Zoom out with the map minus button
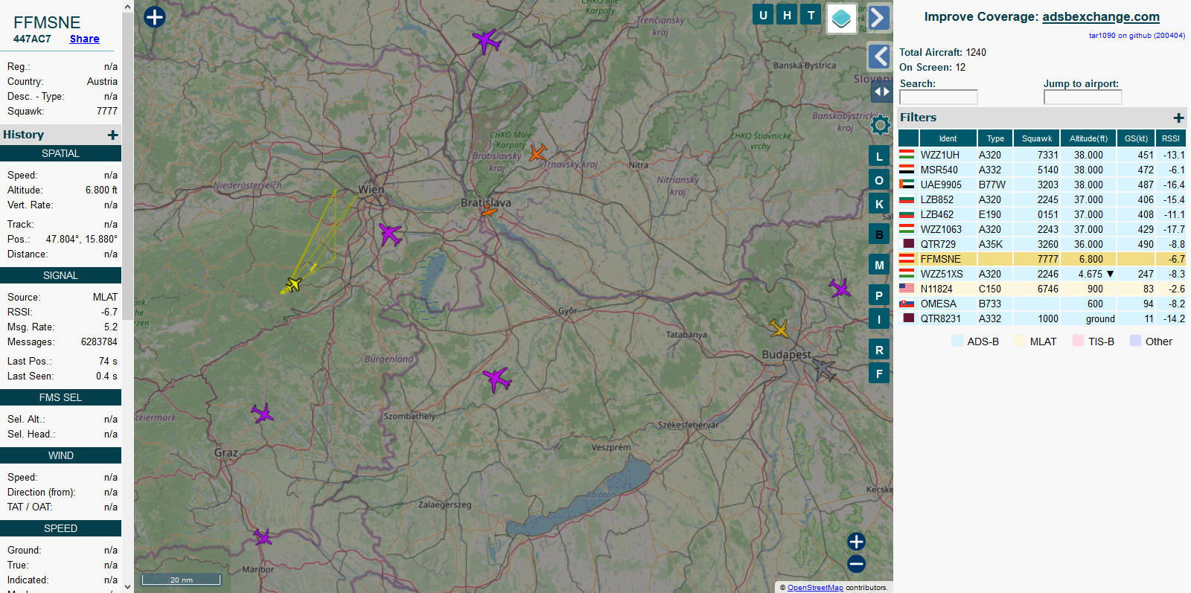 click(x=856, y=564)
